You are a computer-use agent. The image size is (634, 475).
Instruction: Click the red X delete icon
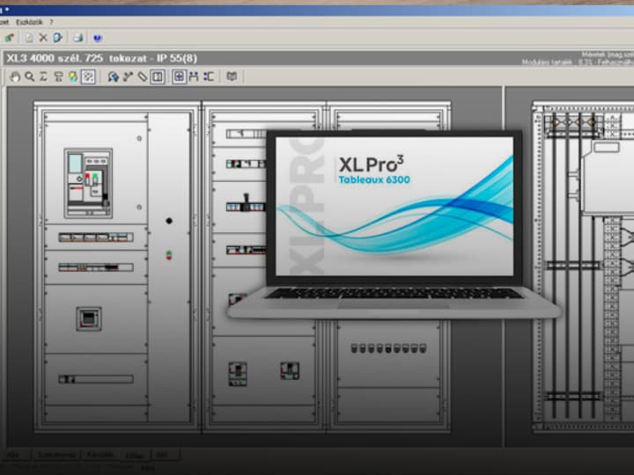coord(43,38)
